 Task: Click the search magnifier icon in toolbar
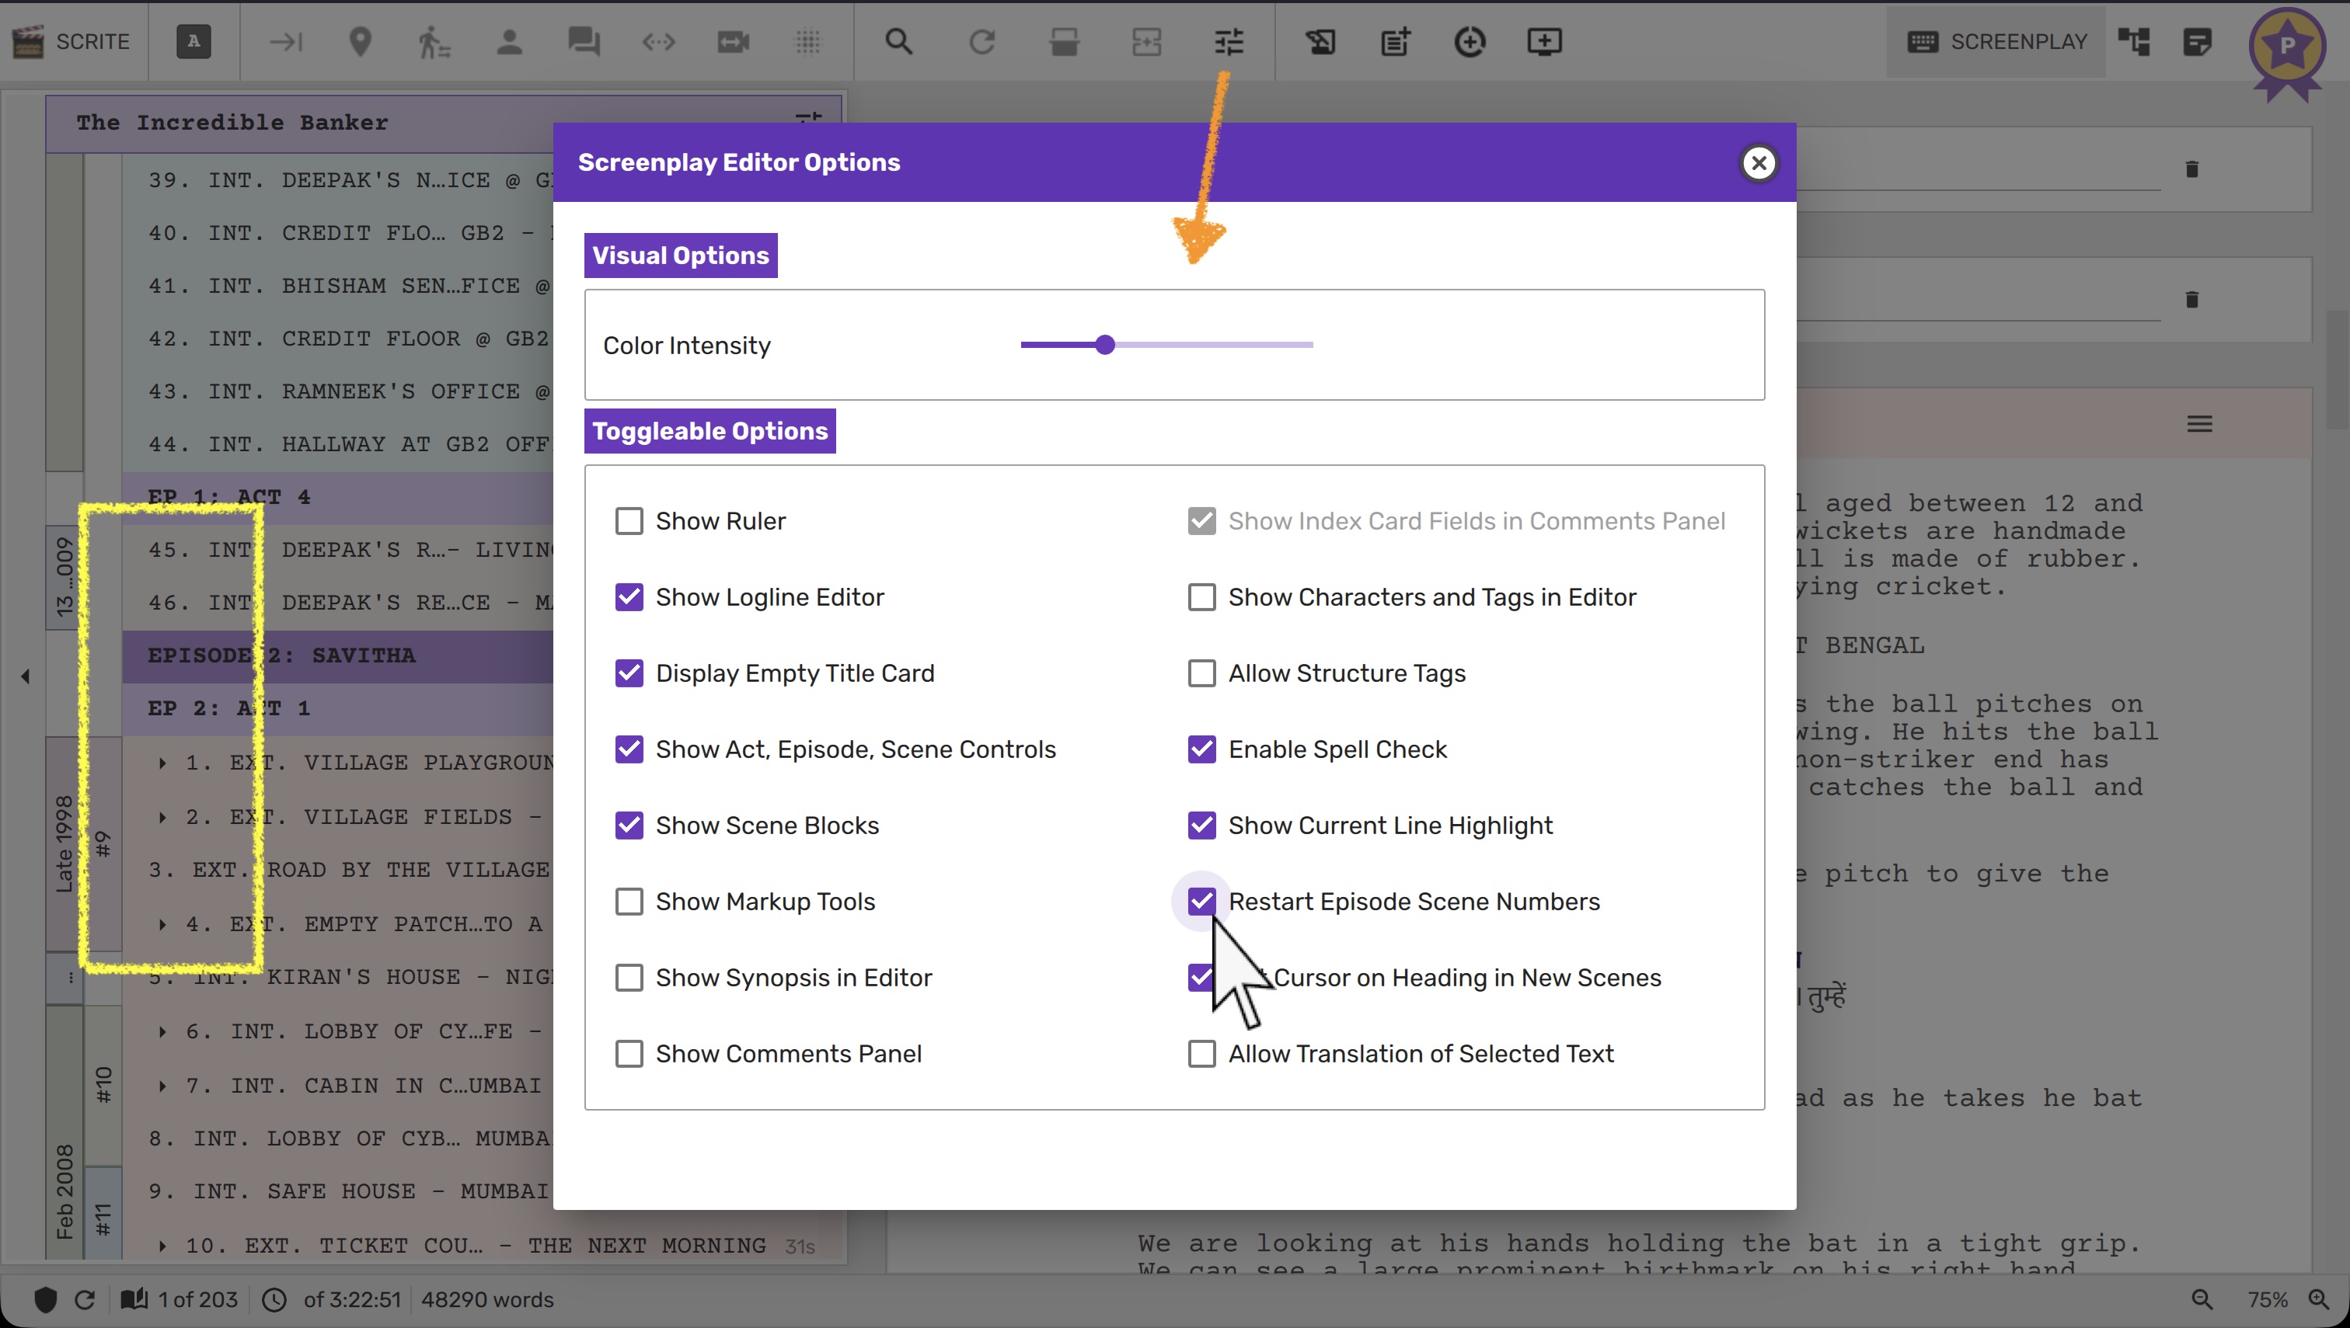click(899, 42)
